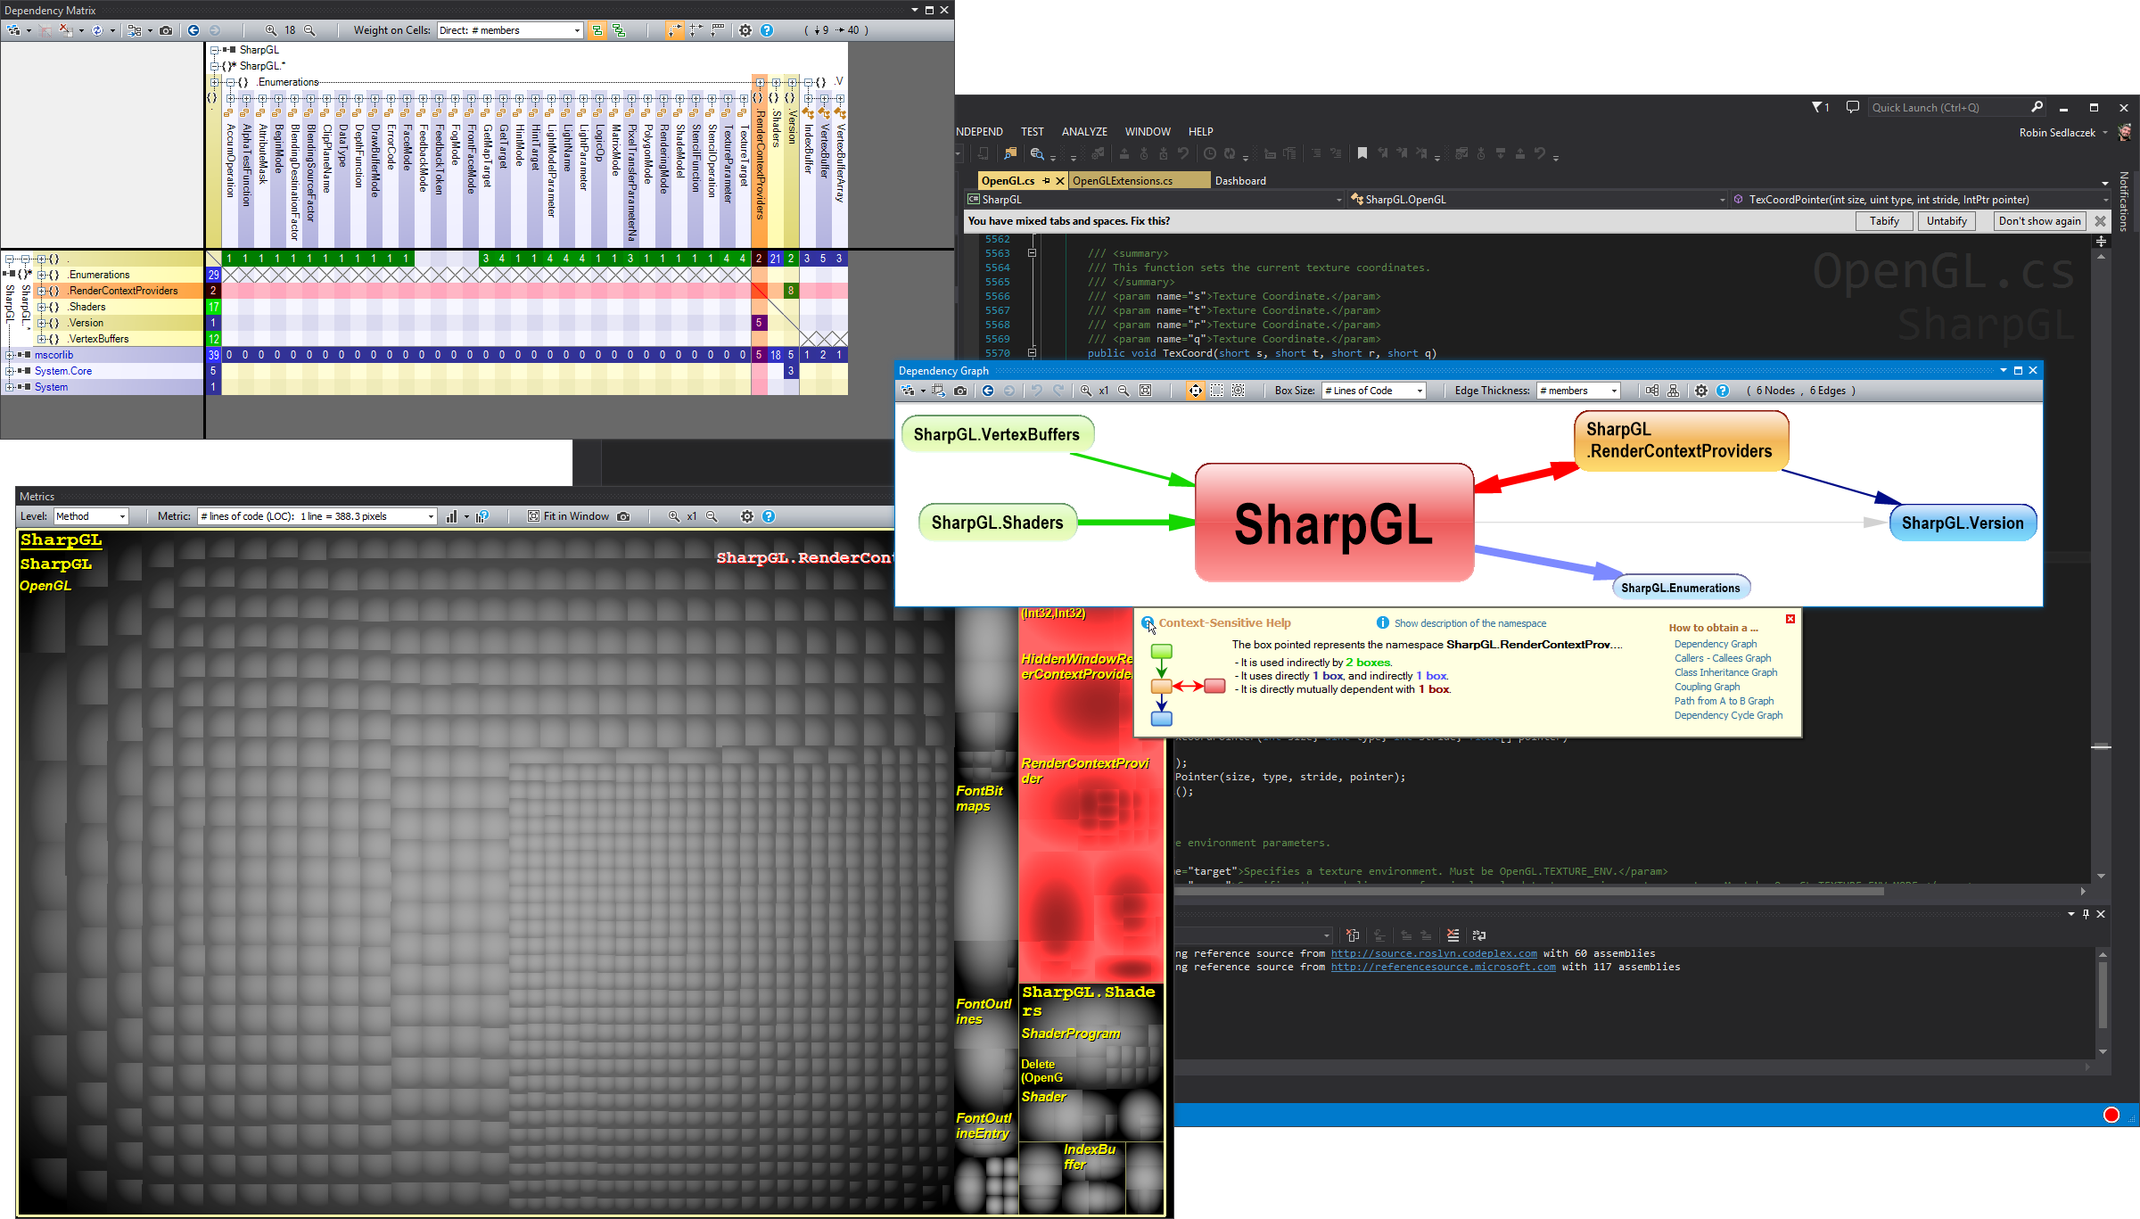The width and height of the screenshot is (2140, 1219).
Task: Open the ANALYZE menu
Action: [1084, 131]
